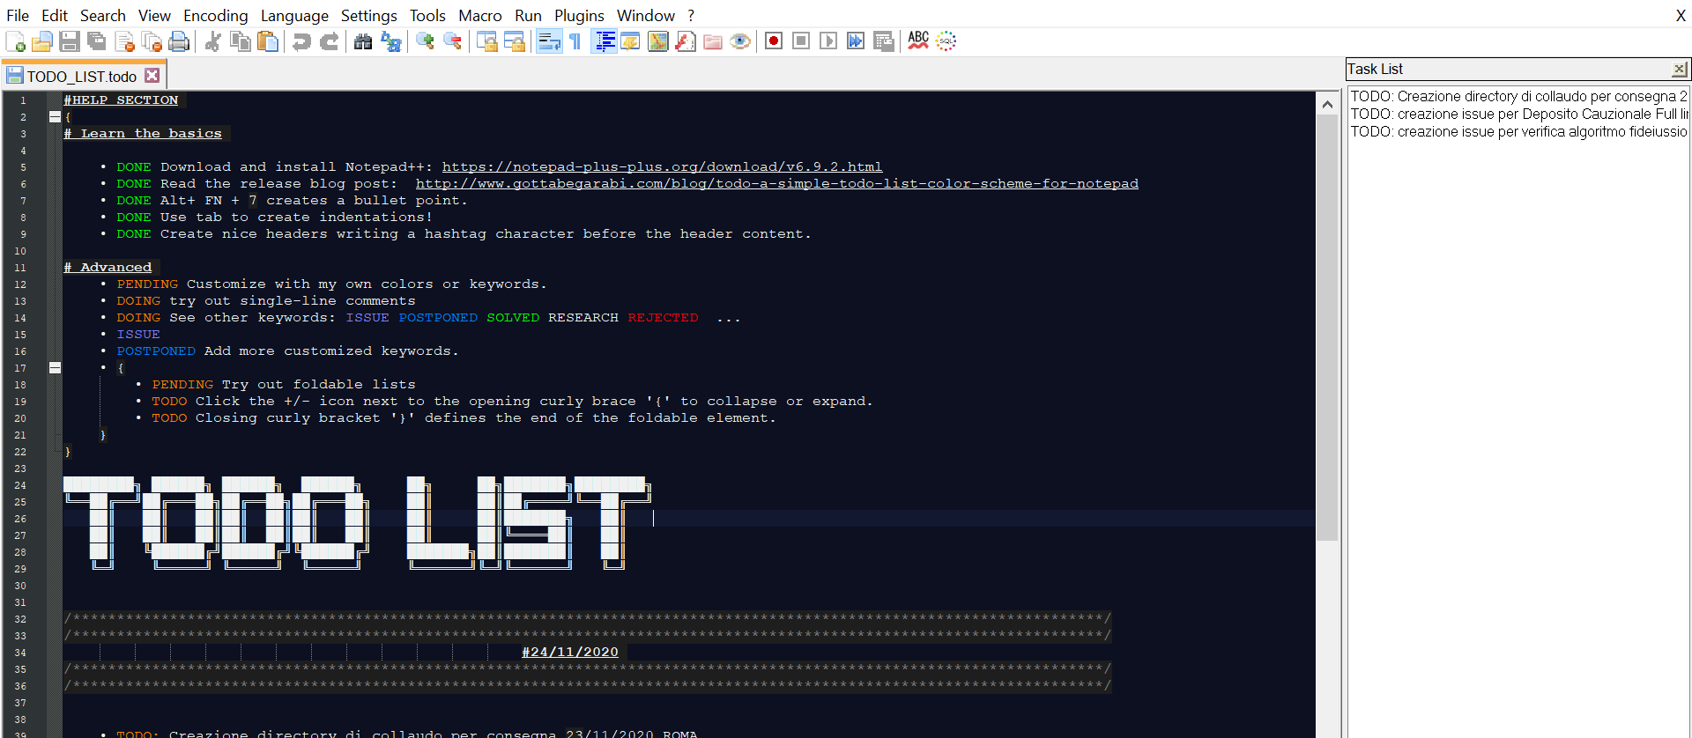Open the User Defined Language dialog icon

tap(630, 41)
